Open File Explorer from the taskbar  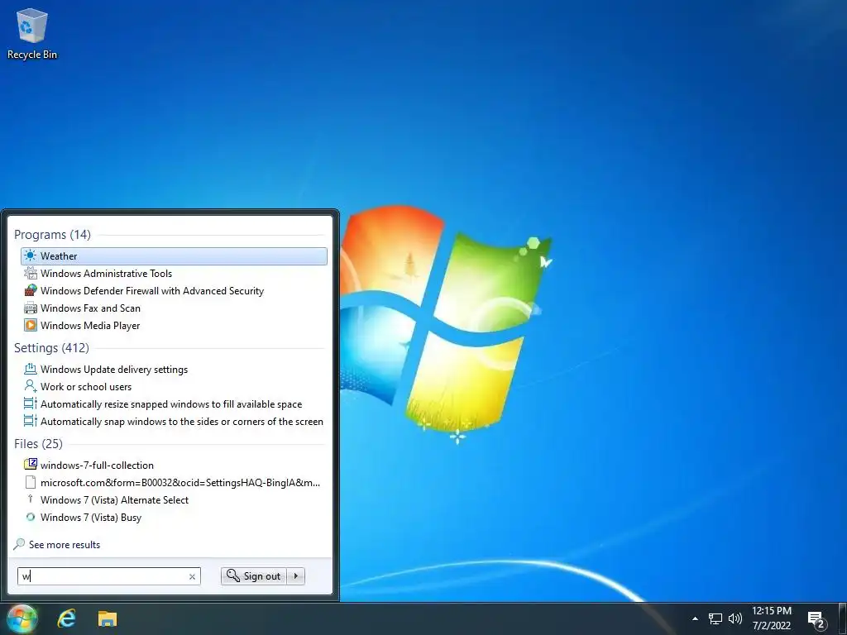point(108,618)
